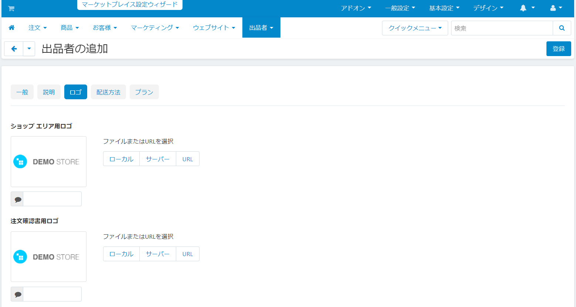Click the shopping cart icon in top bar
576x307 pixels.
[x=11, y=8]
